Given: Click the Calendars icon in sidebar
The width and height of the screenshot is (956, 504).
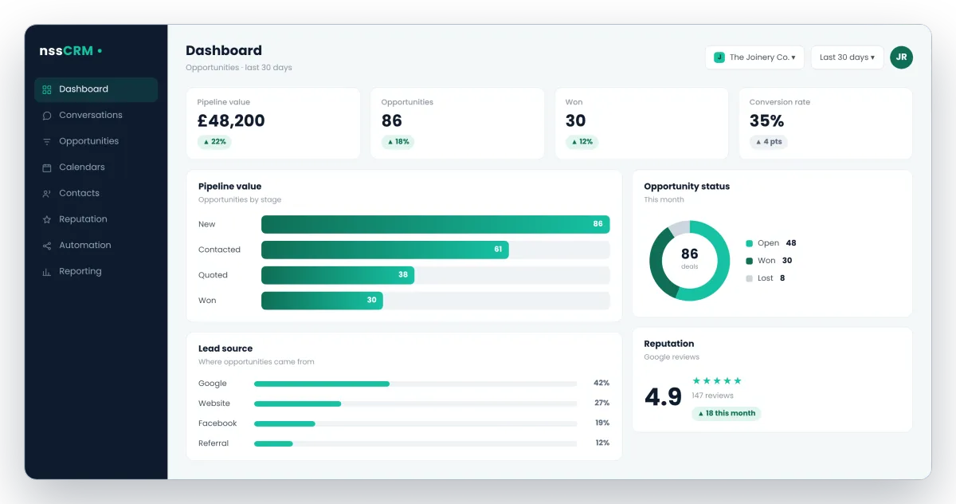Looking at the screenshot, I should (46, 167).
